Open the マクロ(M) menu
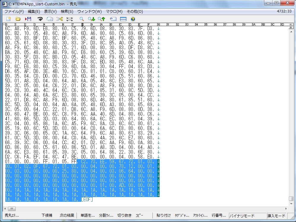 [x=114, y=12]
